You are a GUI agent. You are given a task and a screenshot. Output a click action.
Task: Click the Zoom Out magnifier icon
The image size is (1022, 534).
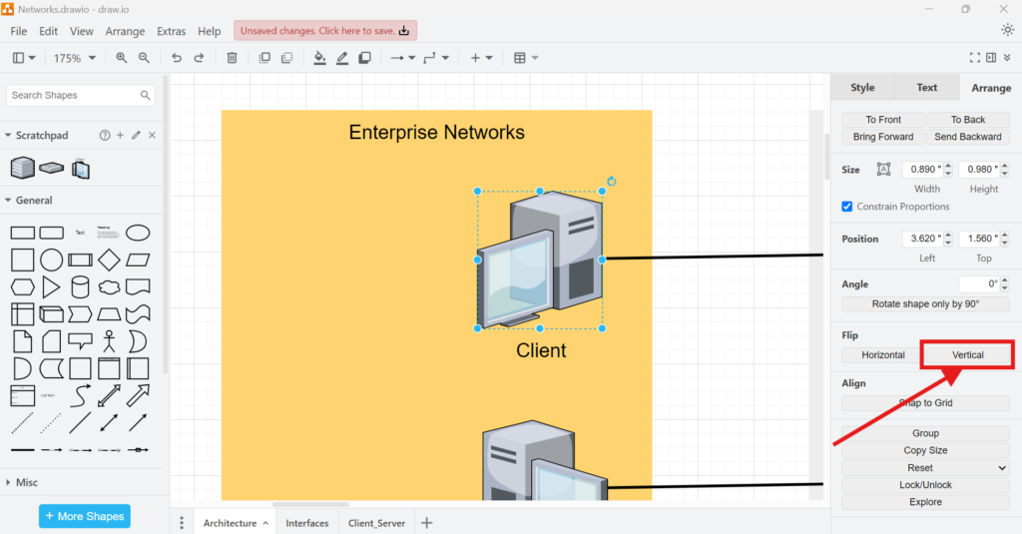click(x=144, y=58)
